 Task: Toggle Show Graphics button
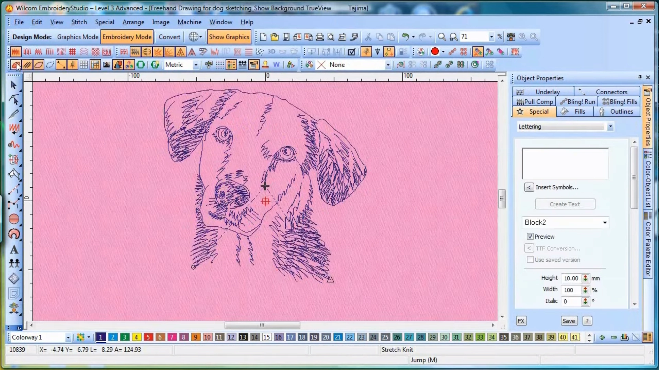tap(229, 37)
